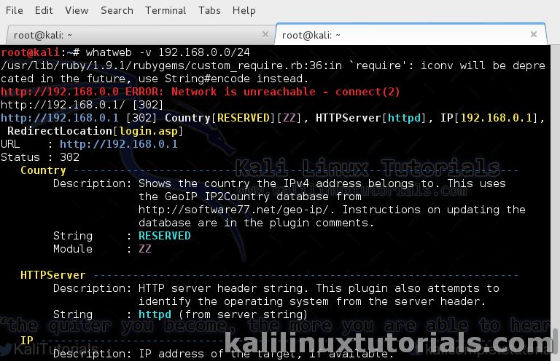
Task: Open the Terminal menu
Action: [166, 10]
